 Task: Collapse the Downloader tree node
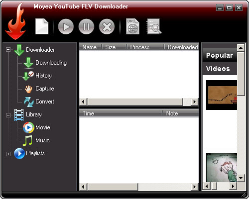pyautogui.click(x=8, y=49)
